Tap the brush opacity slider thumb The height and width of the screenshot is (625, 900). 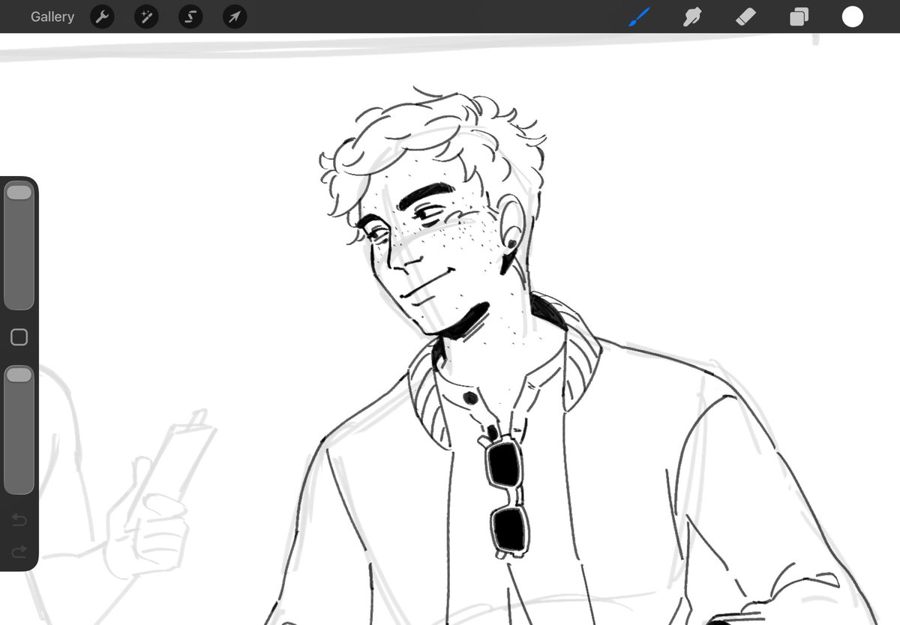(x=18, y=373)
